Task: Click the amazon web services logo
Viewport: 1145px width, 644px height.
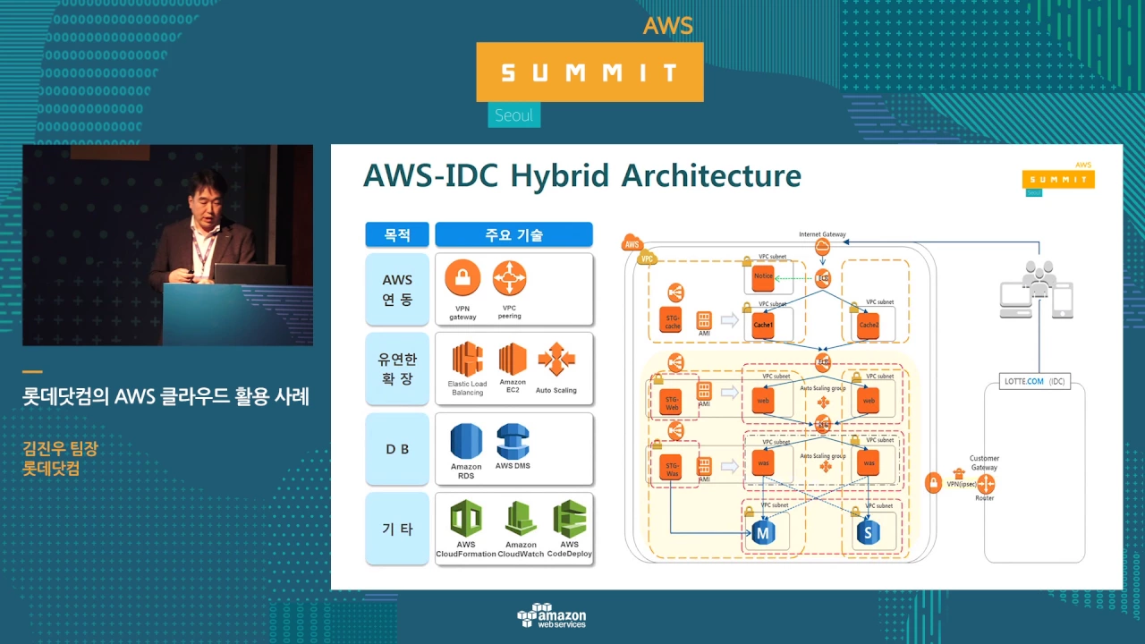Action: [x=551, y=615]
